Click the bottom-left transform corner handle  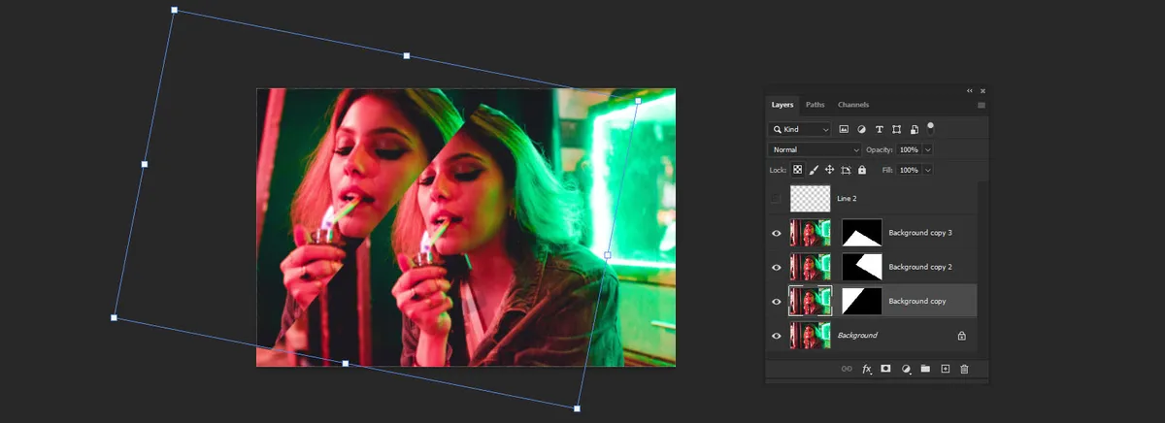(114, 317)
